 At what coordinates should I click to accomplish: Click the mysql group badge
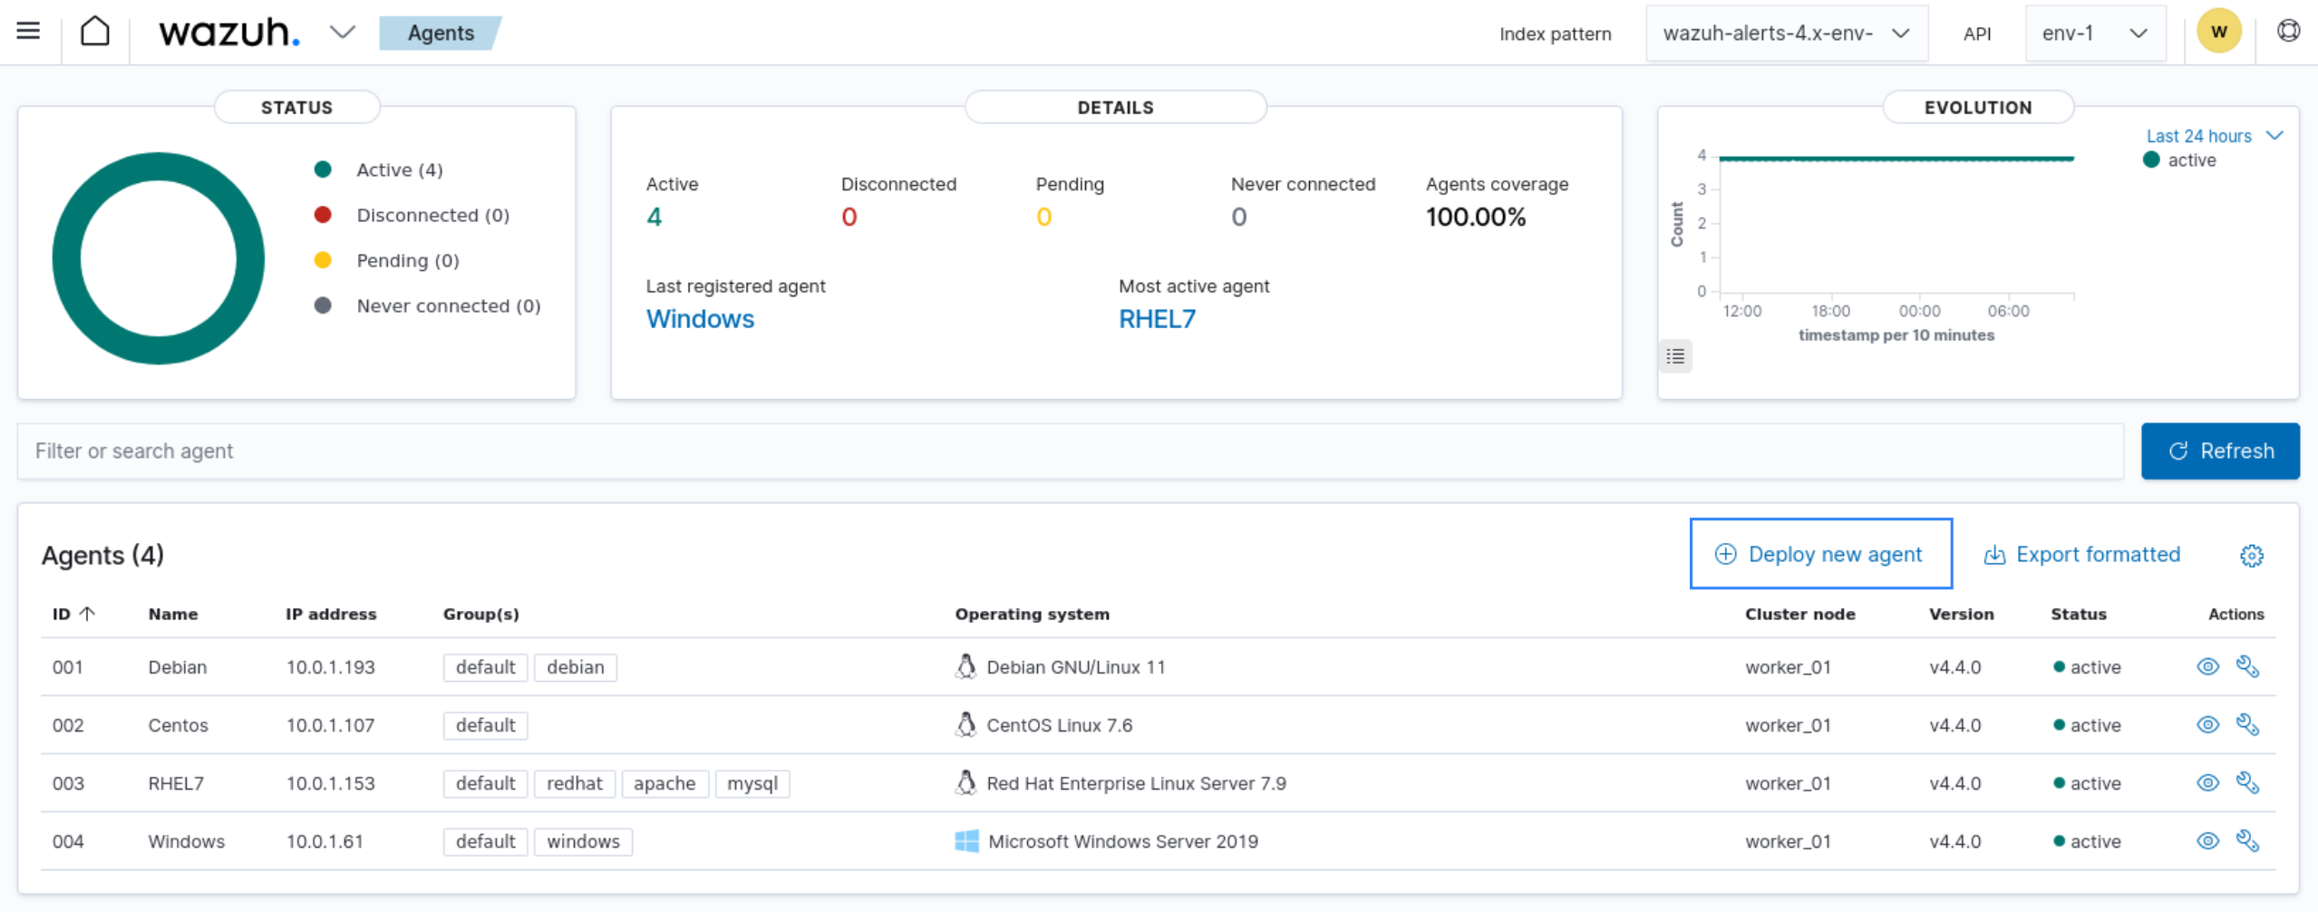752,783
